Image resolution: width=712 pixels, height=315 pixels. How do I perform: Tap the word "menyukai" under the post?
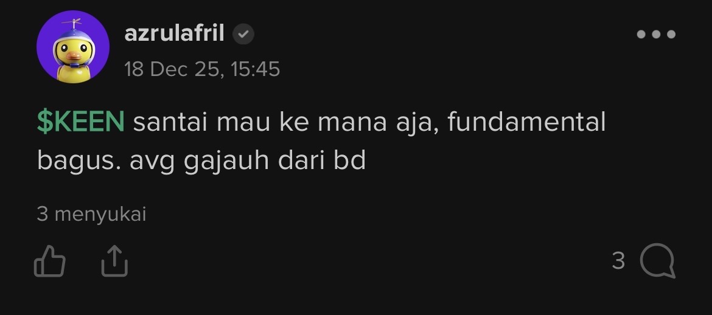(x=100, y=215)
